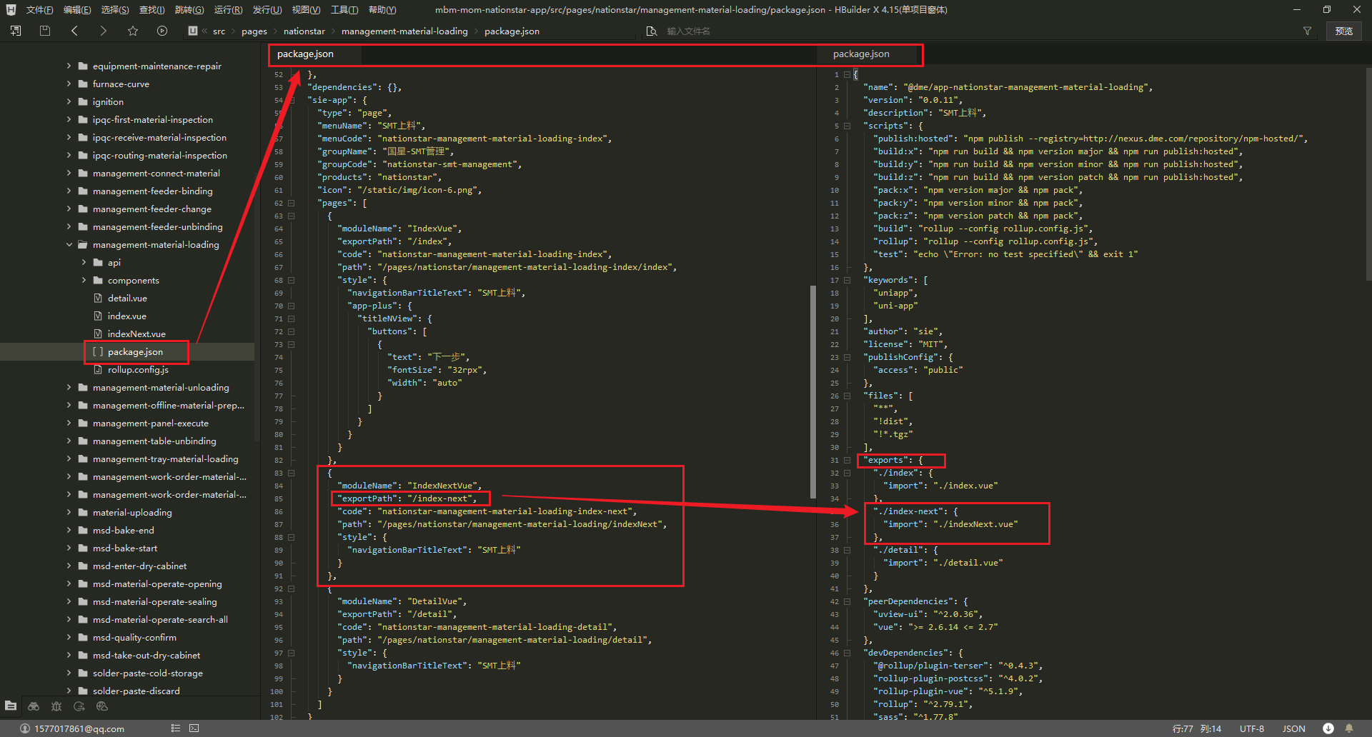Click the notification bell icon
Image resolution: width=1372 pixels, height=737 pixels.
(x=1349, y=728)
